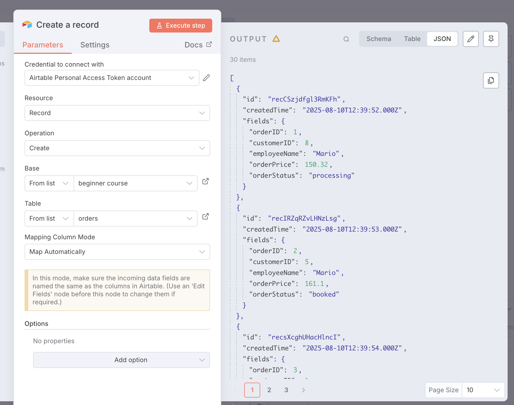
Task: Open the beginner course base dropdown
Action: [135, 183]
